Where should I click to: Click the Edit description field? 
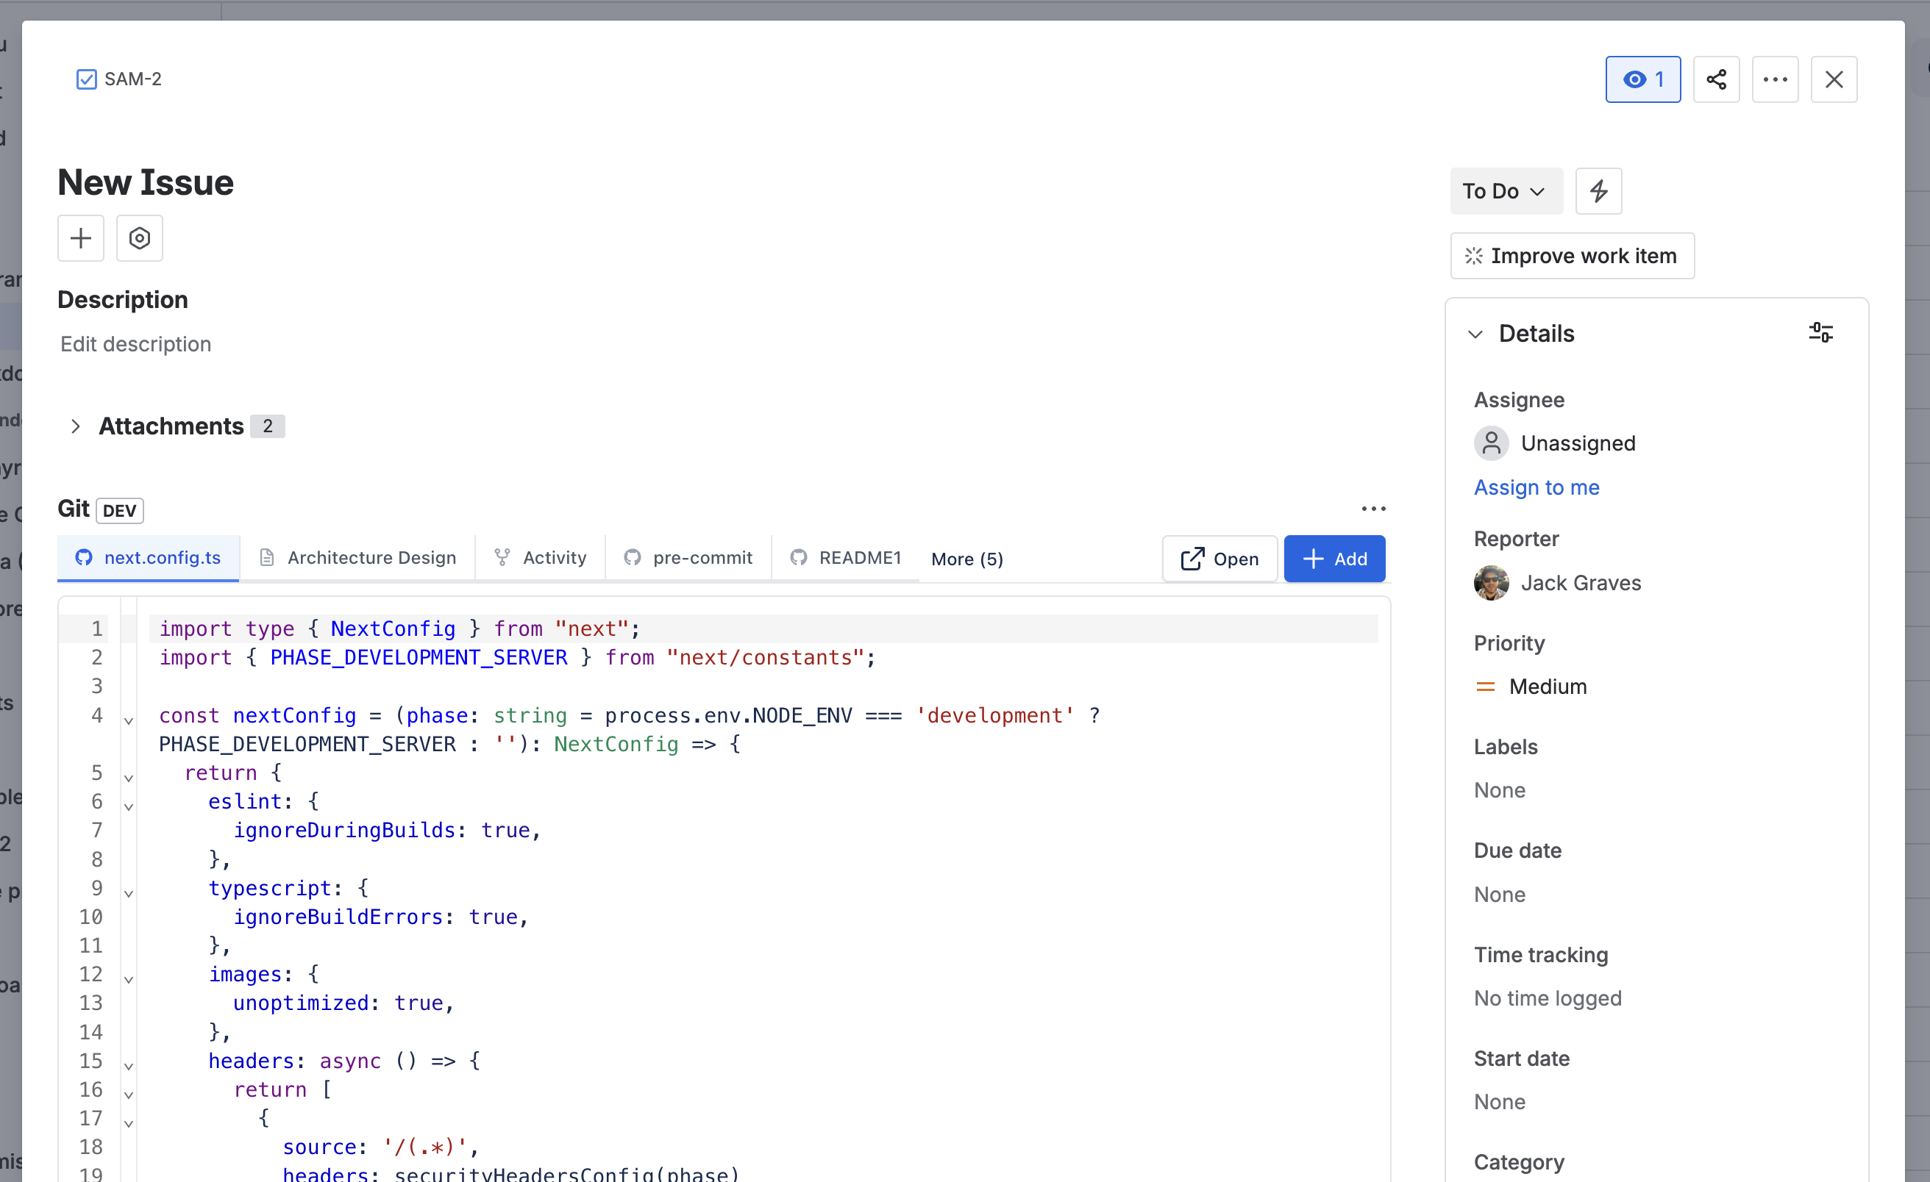point(135,345)
